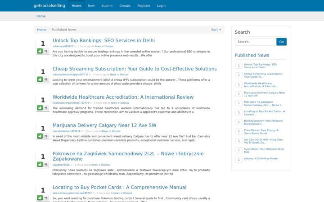Click Discuss under the Marijuana Delivery post

coord(116,131)
